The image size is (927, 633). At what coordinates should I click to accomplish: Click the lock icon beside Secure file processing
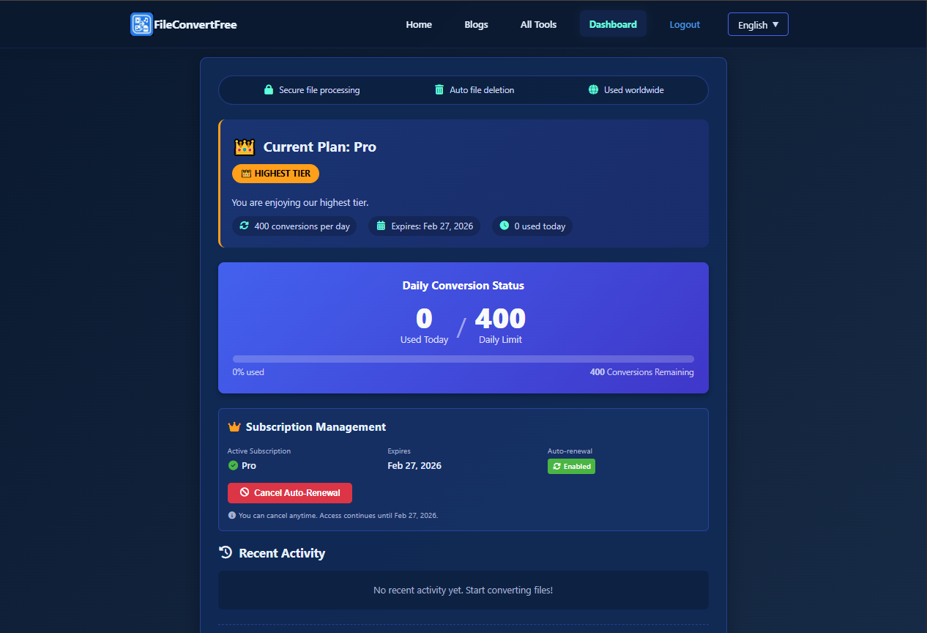point(267,89)
